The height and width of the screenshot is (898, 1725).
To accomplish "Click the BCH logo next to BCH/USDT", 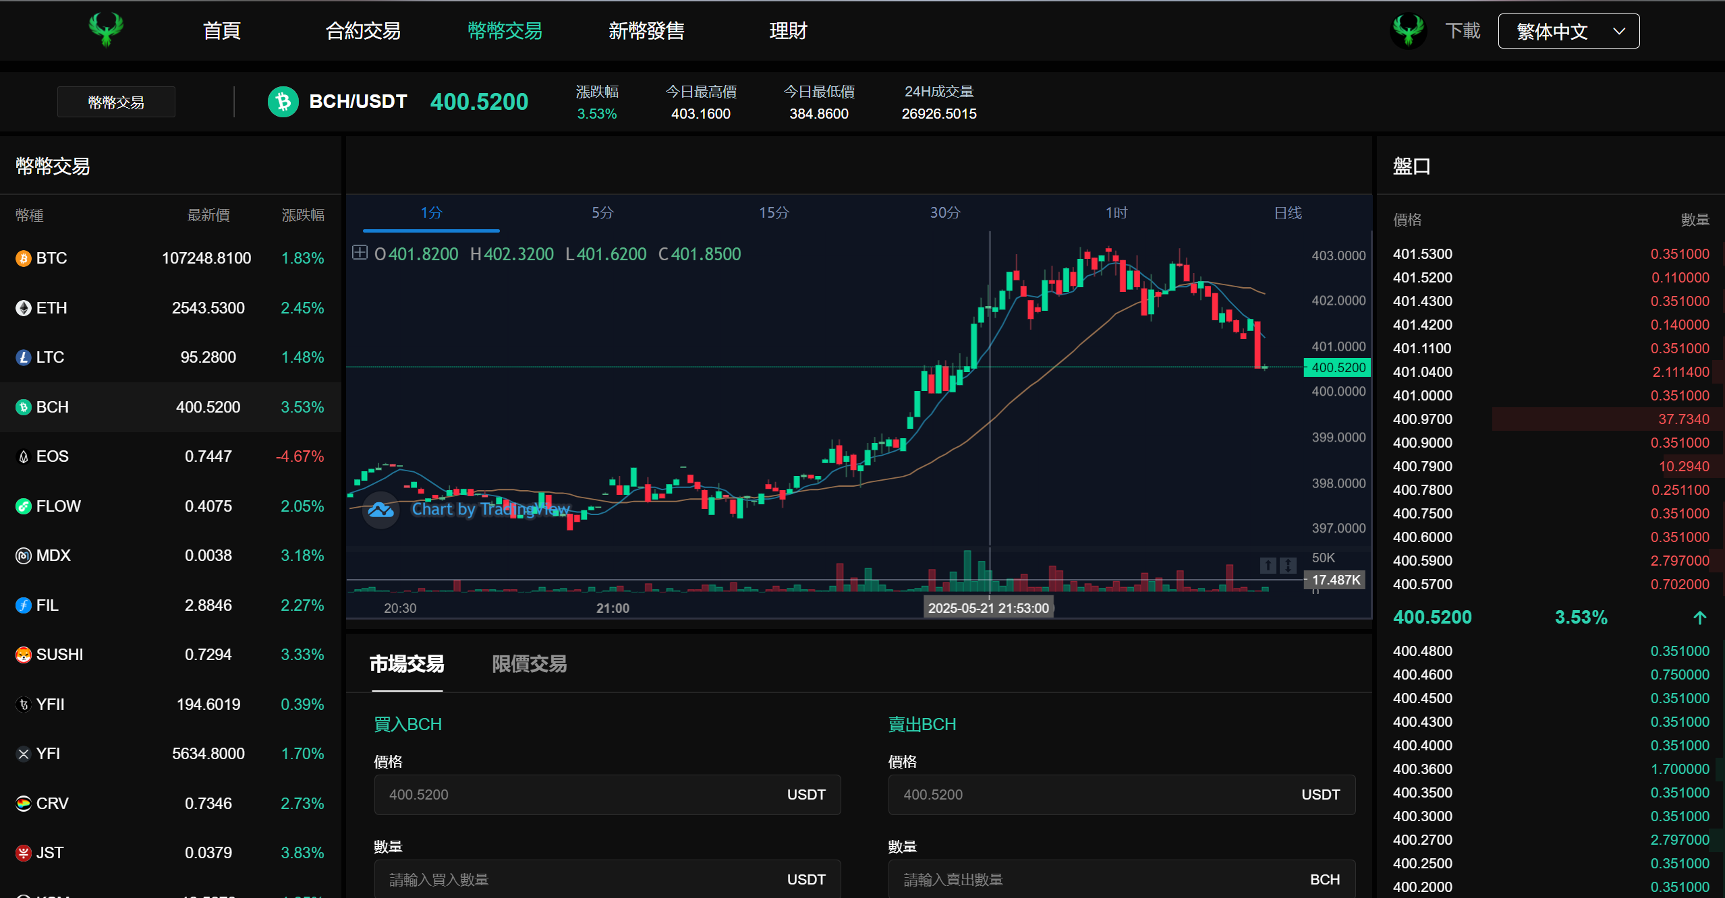I will pos(283,101).
